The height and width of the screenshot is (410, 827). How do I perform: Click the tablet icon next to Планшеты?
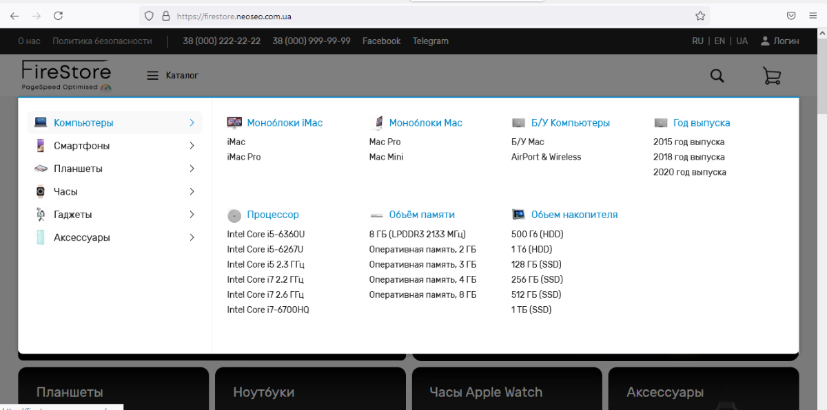pos(41,169)
